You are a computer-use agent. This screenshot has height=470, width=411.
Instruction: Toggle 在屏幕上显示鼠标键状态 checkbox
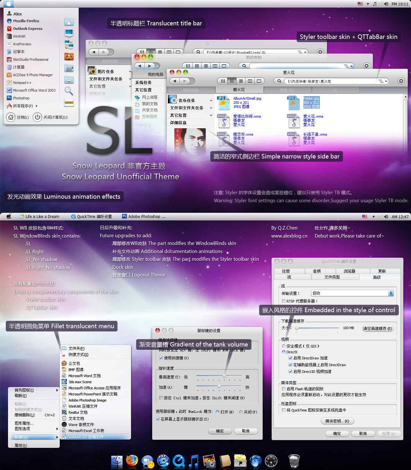click(x=158, y=419)
